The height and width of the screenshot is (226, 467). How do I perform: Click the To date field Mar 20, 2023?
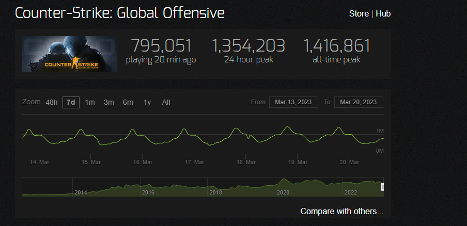[x=359, y=102]
